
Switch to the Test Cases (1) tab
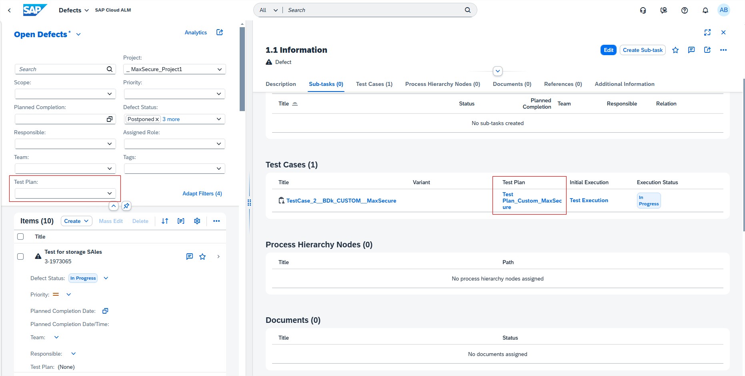click(x=374, y=84)
